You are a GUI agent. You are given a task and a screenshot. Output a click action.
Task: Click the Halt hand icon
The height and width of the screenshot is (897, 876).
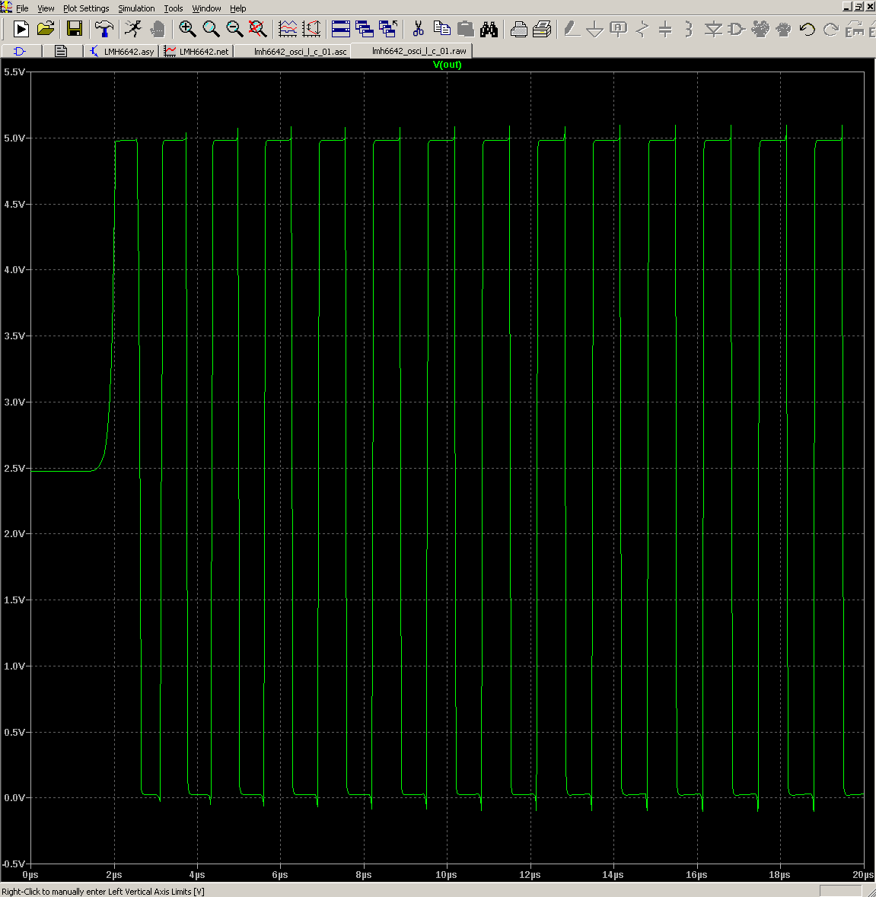click(158, 29)
